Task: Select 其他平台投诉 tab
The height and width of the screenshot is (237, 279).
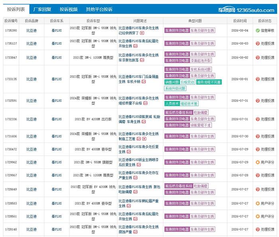Action: [x=99, y=9]
